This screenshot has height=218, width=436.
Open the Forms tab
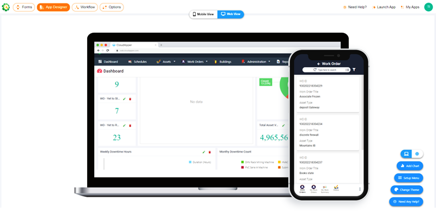23,8
